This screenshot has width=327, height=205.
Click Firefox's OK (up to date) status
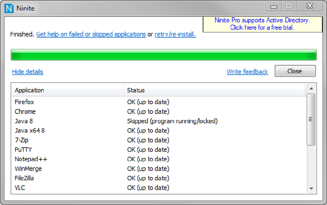pos(148,102)
